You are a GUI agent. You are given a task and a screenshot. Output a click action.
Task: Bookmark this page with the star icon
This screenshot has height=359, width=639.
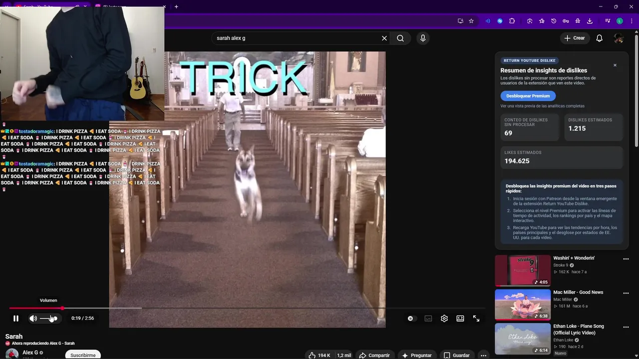(x=471, y=21)
